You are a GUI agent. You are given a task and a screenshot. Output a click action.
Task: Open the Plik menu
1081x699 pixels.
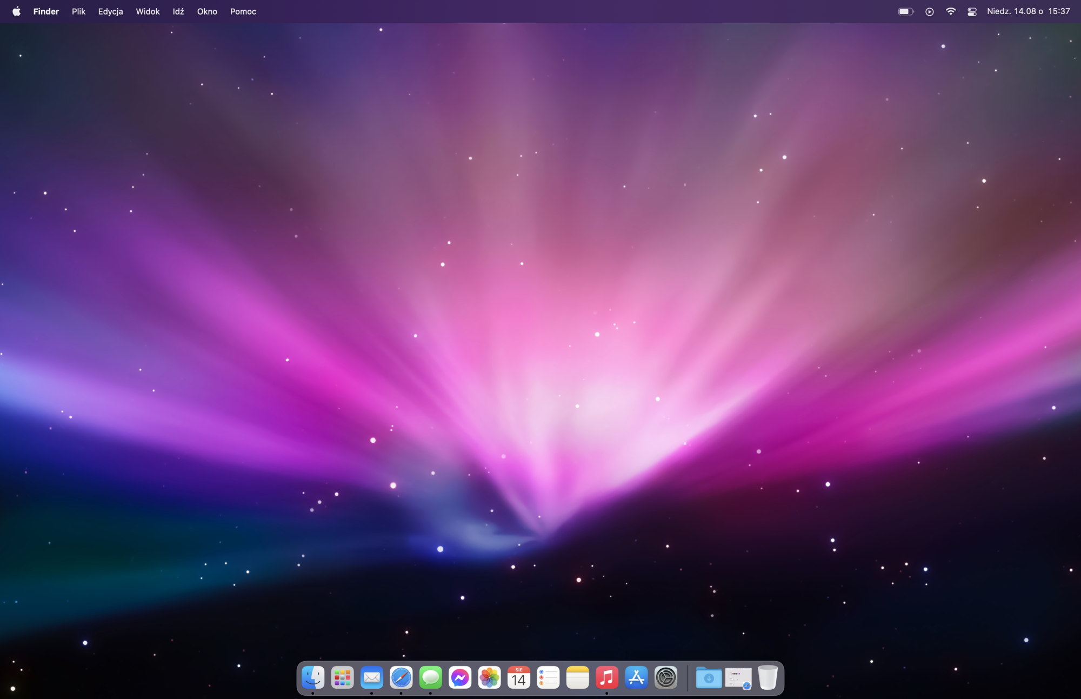[79, 11]
